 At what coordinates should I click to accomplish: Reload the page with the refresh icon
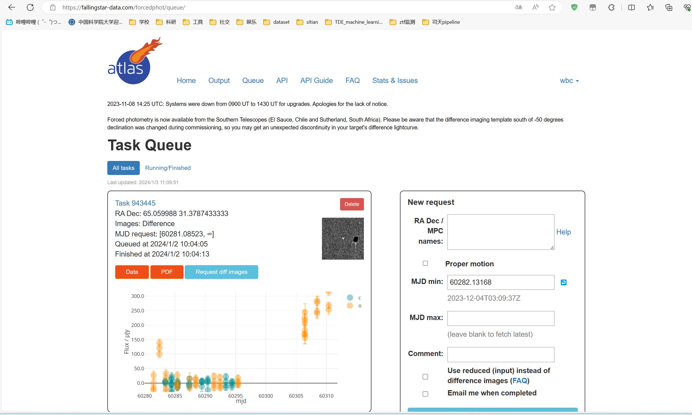coord(30,7)
